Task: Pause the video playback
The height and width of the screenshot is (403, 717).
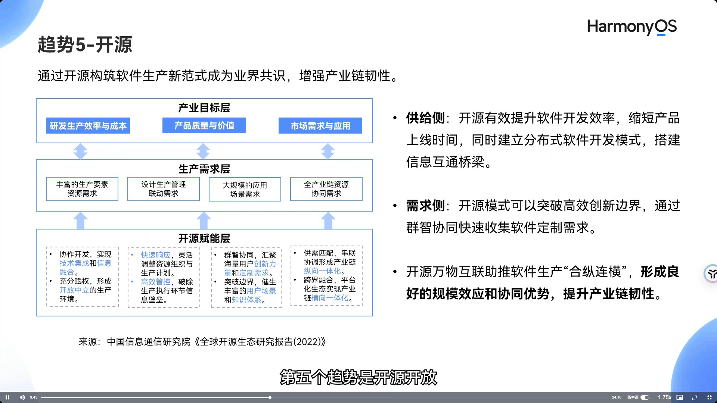Action: tap(7, 397)
